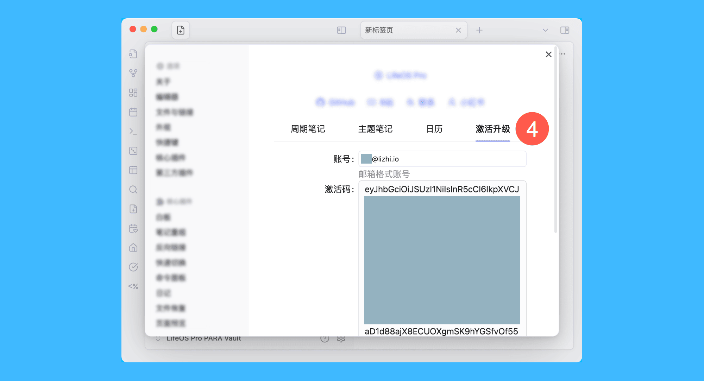Click the file-plus ribbon icon
Viewport: 704px width, 381px height.
(133, 209)
